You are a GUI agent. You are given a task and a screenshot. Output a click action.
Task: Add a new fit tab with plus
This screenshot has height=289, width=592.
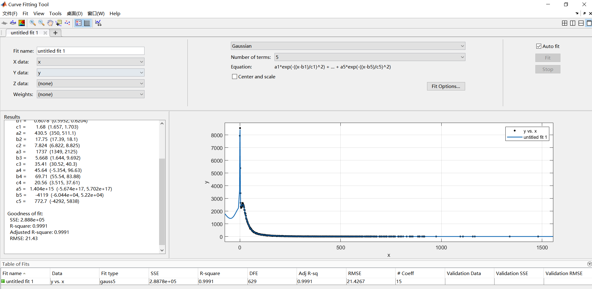[x=55, y=33]
